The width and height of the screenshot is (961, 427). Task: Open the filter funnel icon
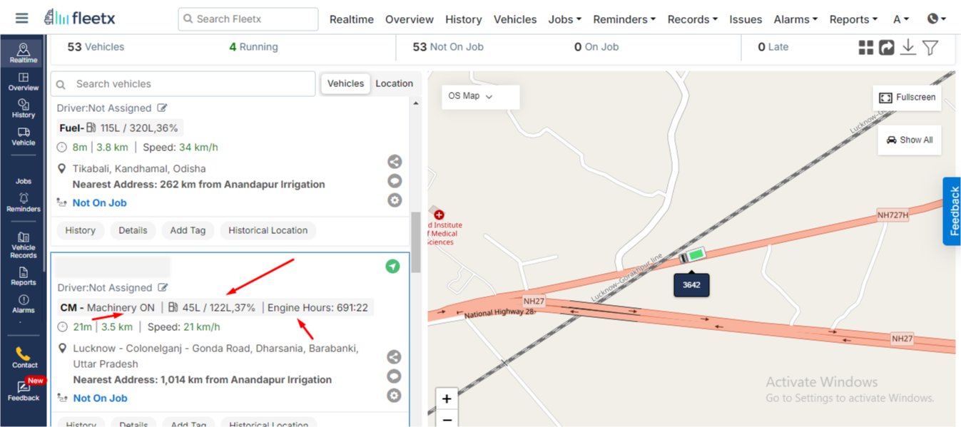pyautogui.click(x=930, y=48)
